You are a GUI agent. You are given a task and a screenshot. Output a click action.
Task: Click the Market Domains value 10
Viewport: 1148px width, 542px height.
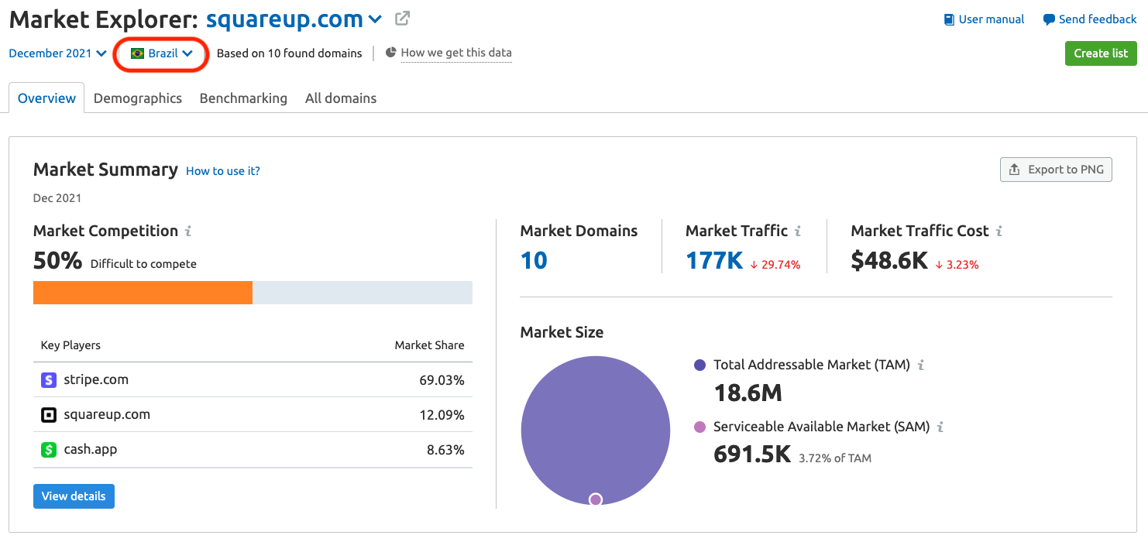534,261
